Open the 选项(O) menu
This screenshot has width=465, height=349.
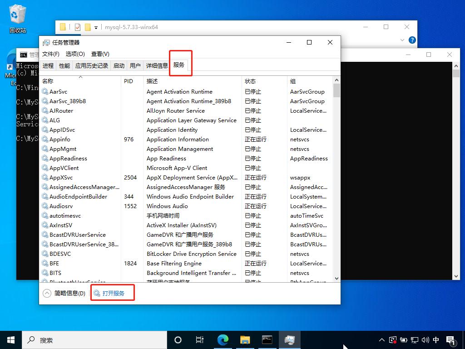coord(75,54)
